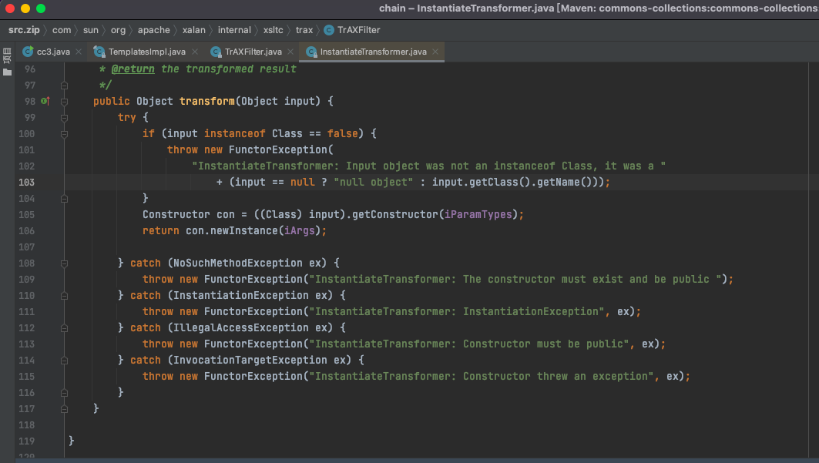819x463 pixels.
Task: Jump to the trax breadcrumb
Action: click(304, 30)
